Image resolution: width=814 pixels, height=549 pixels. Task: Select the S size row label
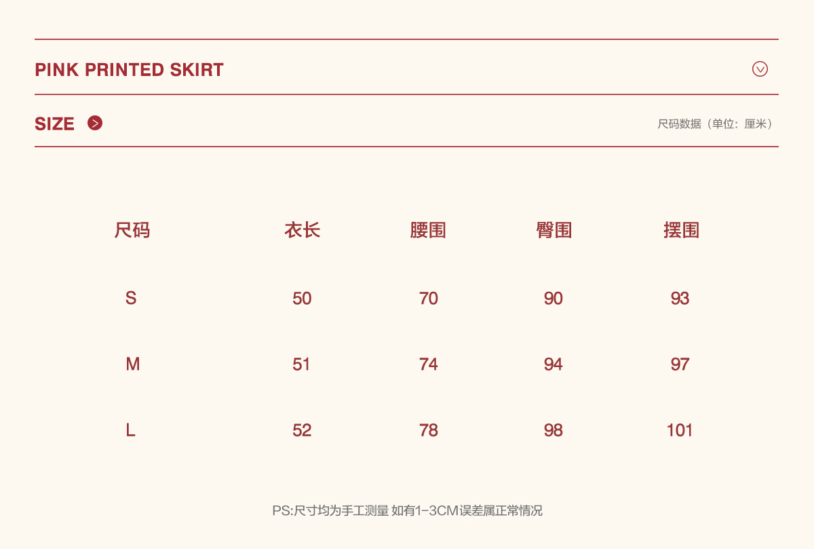pos(131,298)
